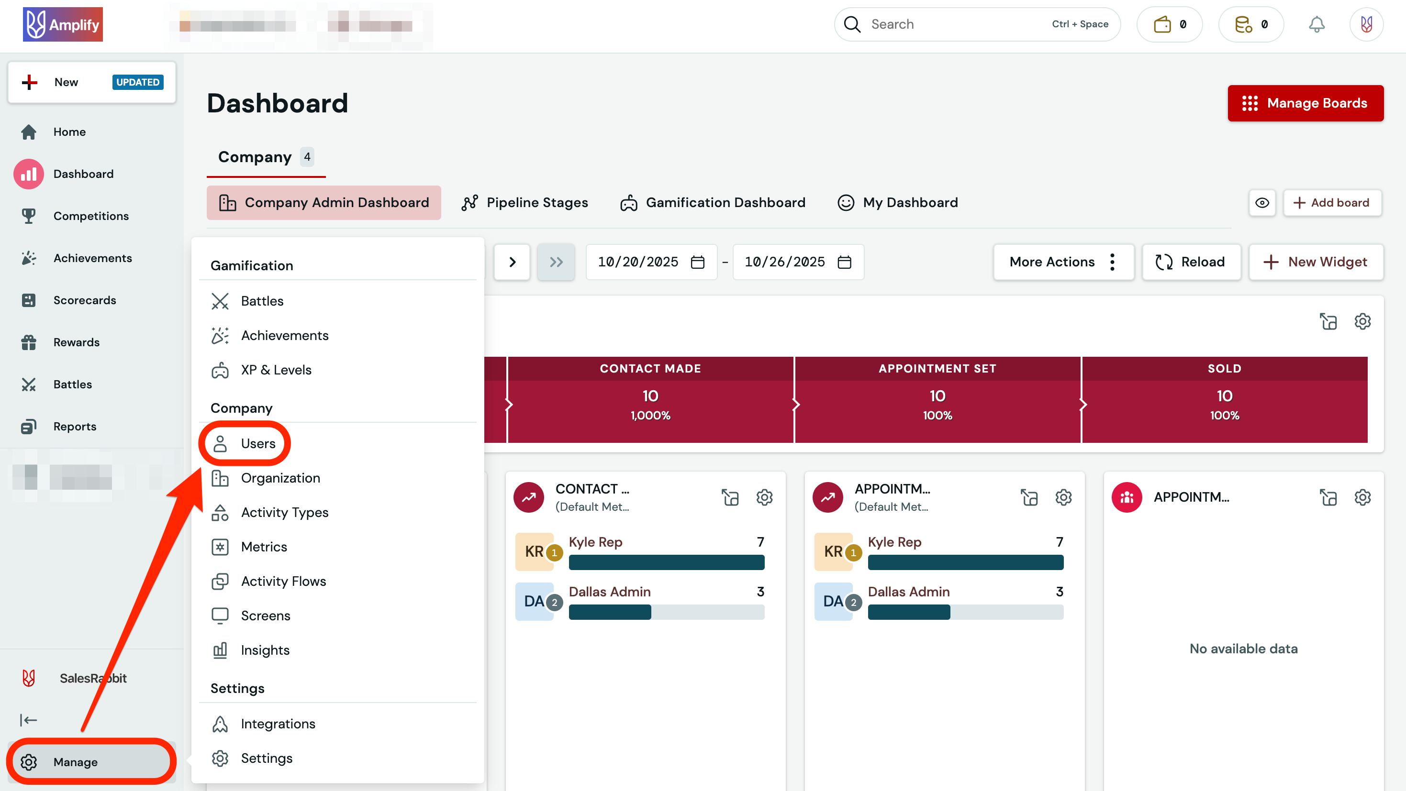Click inside the Search field
The width and height of the screenshot is (1406, 791).
point(955,24)
